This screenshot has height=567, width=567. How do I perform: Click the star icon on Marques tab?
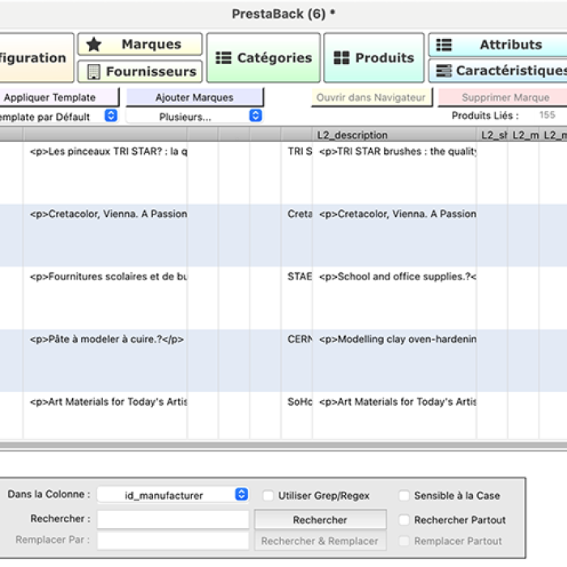click(x=94, y=45)
